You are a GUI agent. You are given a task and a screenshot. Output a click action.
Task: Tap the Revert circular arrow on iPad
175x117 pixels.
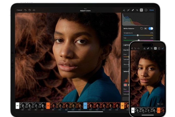tap(30, 10)
